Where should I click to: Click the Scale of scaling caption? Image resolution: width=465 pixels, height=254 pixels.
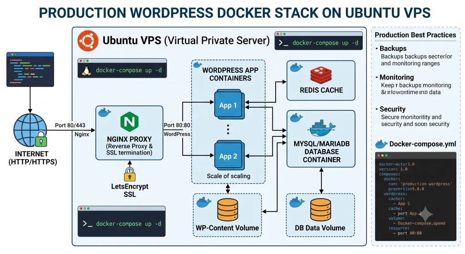point(228,176)
